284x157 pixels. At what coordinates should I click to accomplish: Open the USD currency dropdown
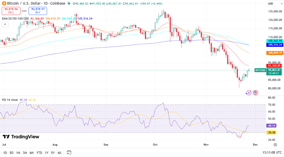click(275, 4)
